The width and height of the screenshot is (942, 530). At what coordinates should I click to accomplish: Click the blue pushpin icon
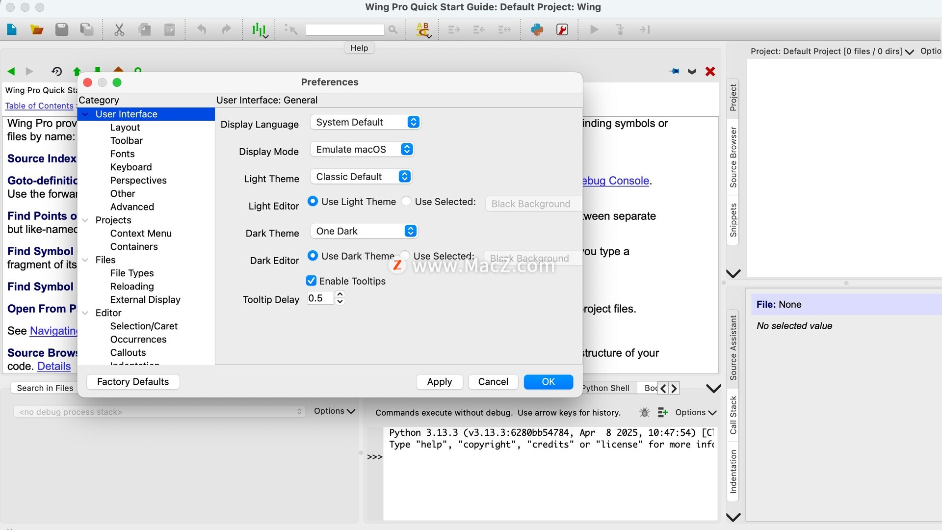675,71
